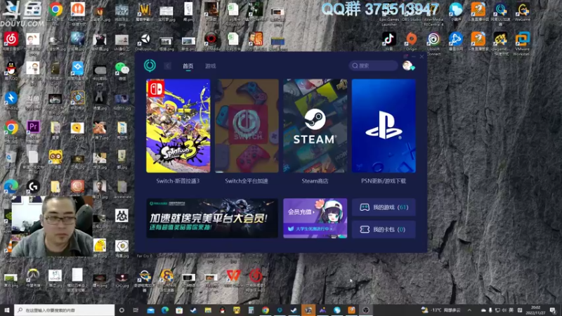Launch Epic Games Launcher shortcut

(x=389, y=14)
